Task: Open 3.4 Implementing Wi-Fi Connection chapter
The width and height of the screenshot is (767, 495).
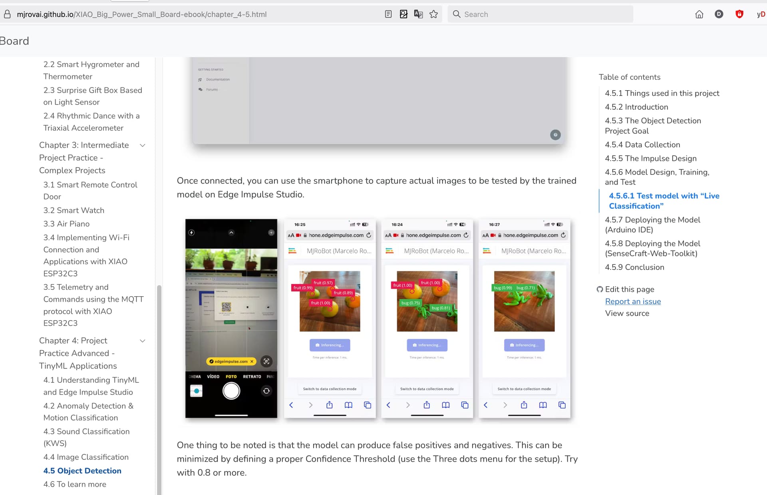Action: 86,255
